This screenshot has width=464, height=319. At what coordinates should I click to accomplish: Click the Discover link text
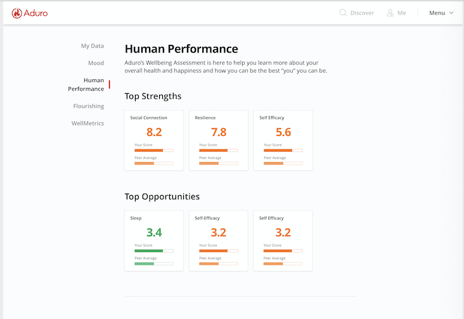[x=362, y=13]
